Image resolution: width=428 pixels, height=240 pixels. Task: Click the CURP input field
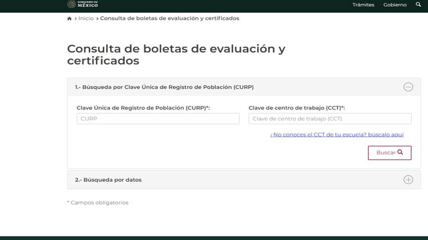pos(158,119)
